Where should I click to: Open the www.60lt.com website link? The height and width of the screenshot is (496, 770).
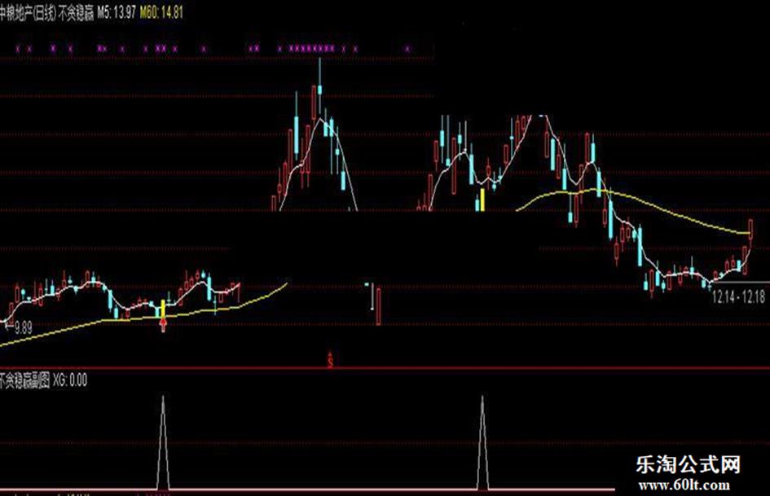pos(684,485)
